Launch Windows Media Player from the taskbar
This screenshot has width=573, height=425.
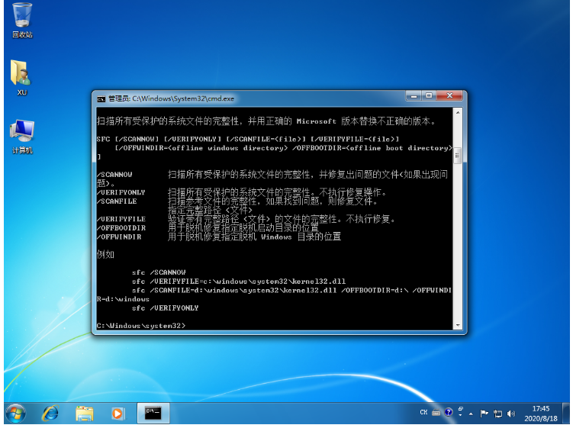point(117,413)
